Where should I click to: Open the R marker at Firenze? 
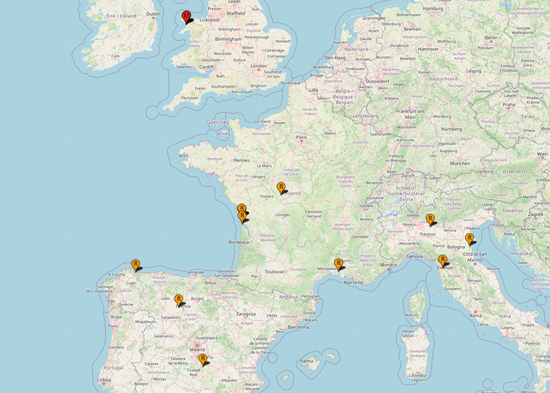tap(443, 260)
